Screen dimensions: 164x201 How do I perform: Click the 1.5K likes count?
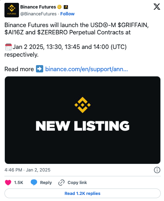click(19, 182)
